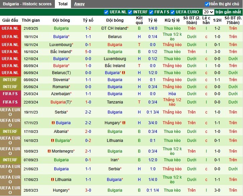This screenshot has height=196, width=243.
Task: Open the 20 recent matches dropdown
Action: (x=208, y=12)
